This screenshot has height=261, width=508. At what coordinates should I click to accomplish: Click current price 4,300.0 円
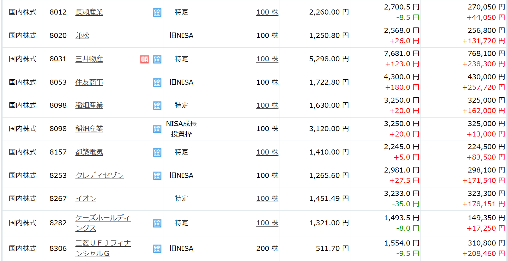402,77
